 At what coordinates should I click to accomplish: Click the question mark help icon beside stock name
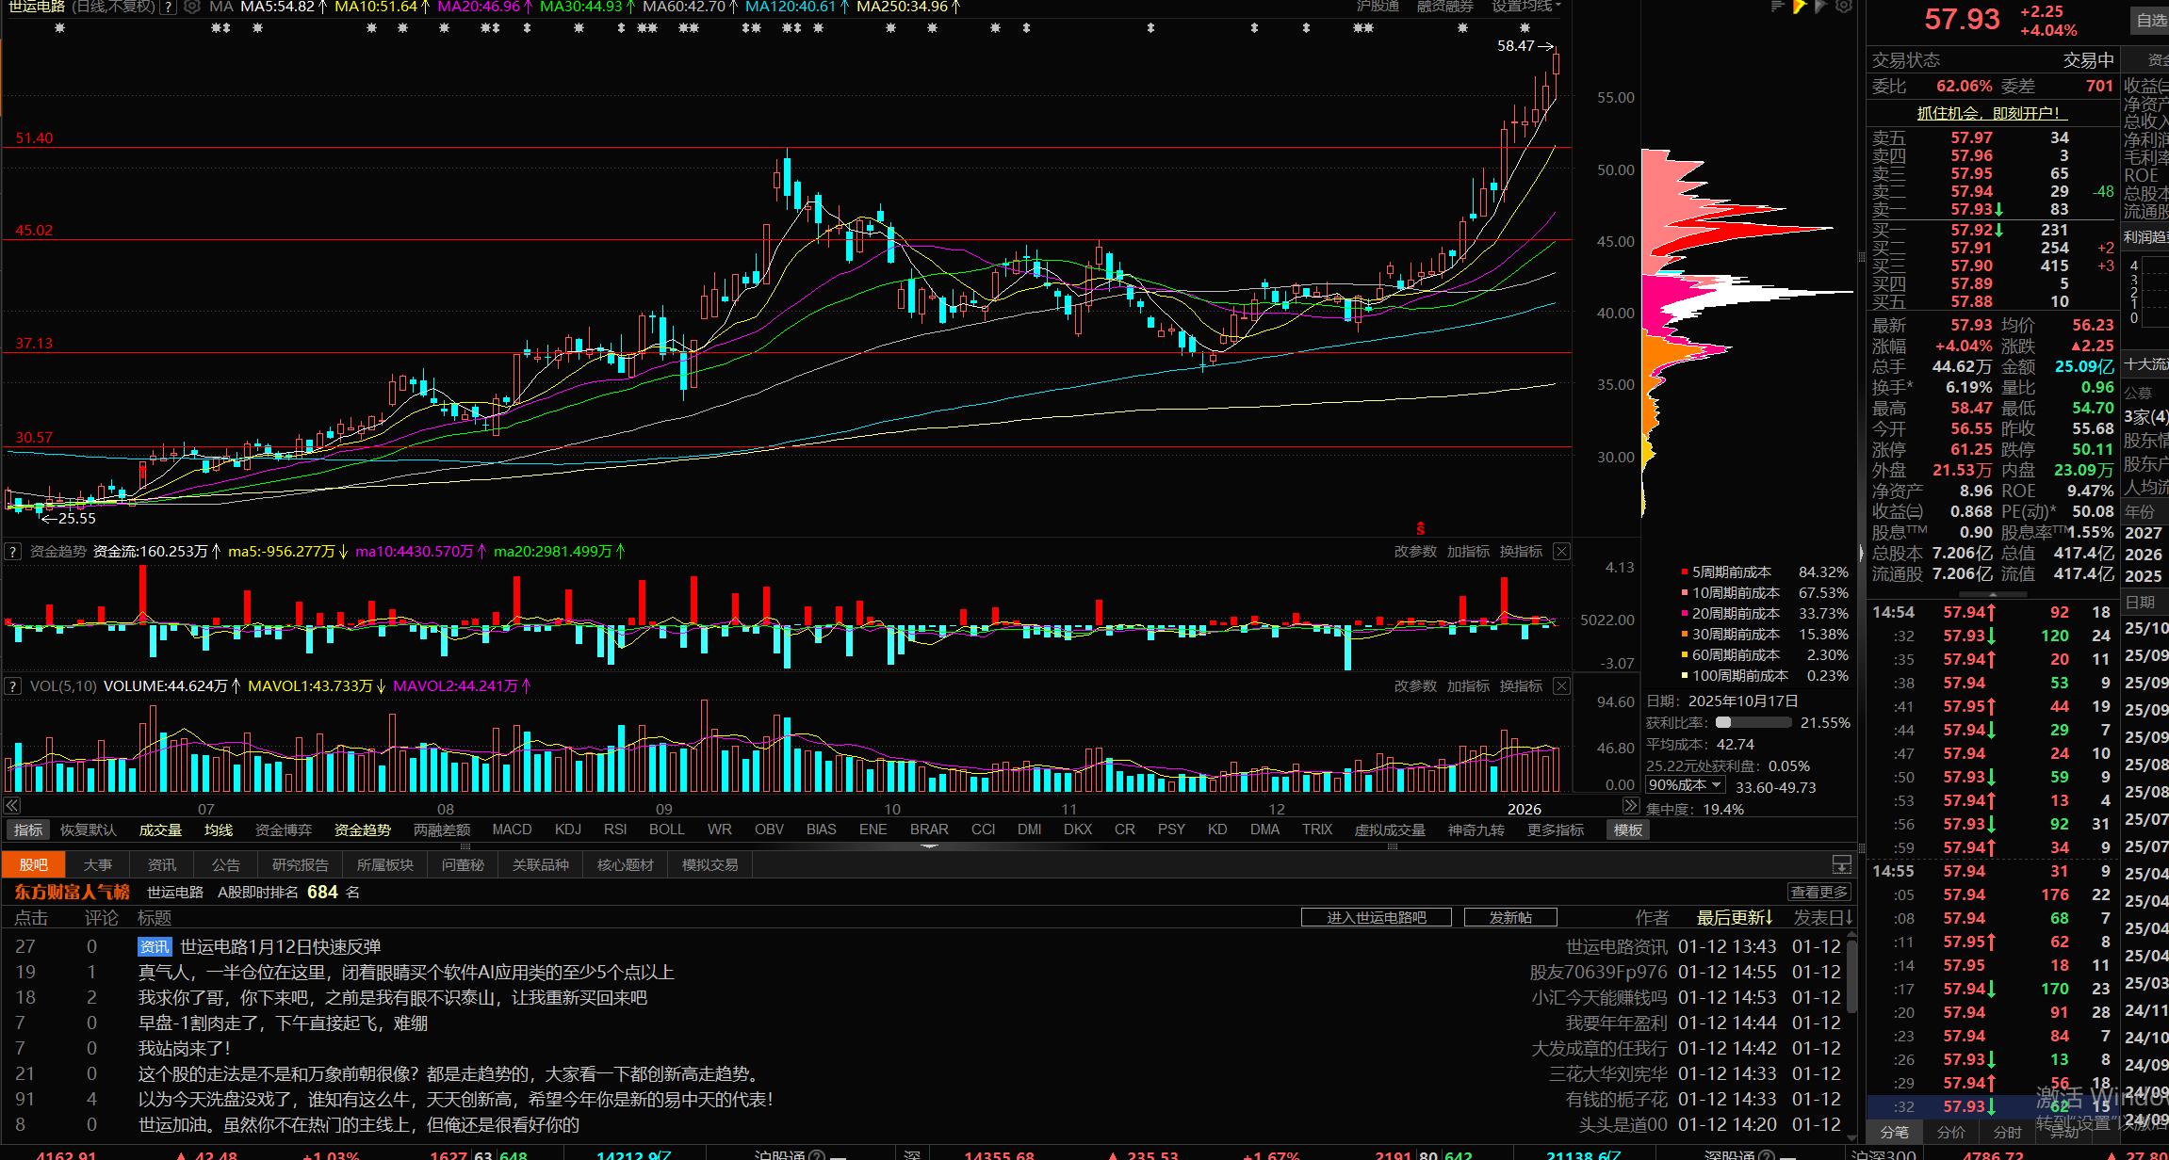click(169, 7)
